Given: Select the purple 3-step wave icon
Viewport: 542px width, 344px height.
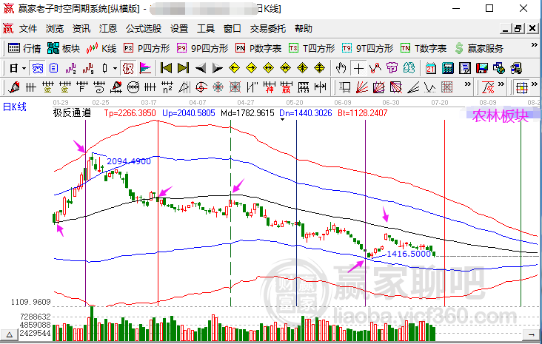Looking at the screenshot, I should tap(70, 68).
